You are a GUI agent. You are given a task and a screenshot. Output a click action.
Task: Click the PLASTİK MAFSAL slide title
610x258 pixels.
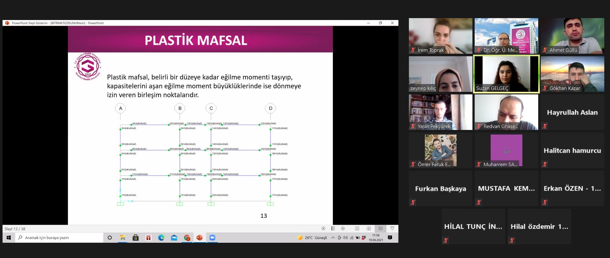point(196,40)
